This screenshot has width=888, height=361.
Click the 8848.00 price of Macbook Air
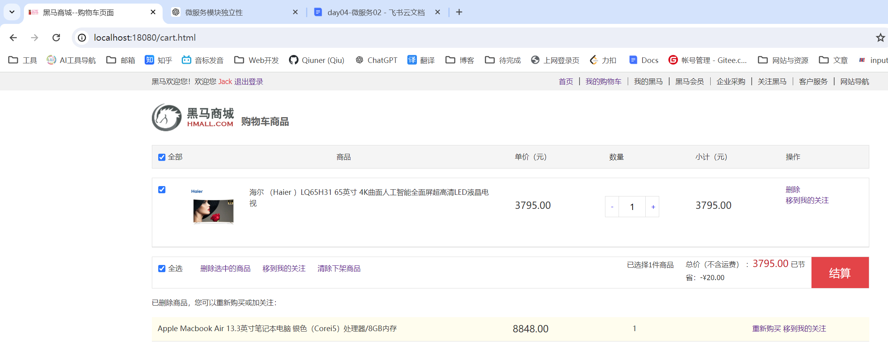coord(530,329)
